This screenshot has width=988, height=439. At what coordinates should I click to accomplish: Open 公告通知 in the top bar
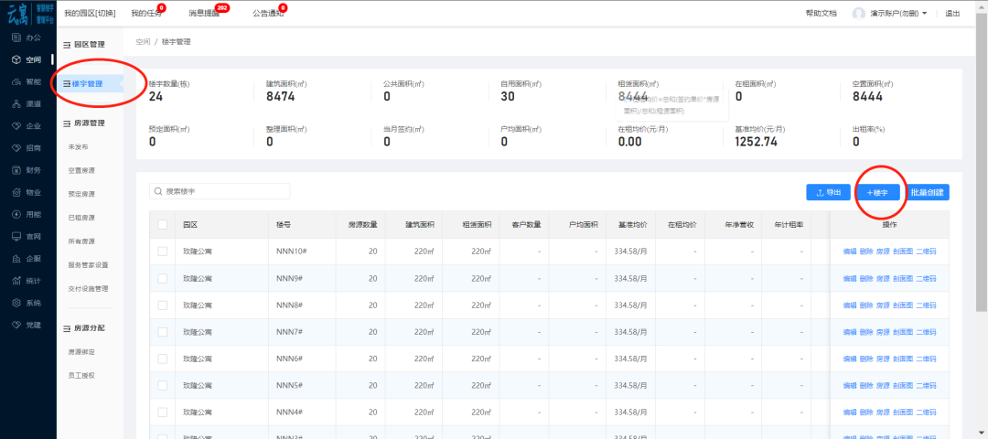coord(268,13)
